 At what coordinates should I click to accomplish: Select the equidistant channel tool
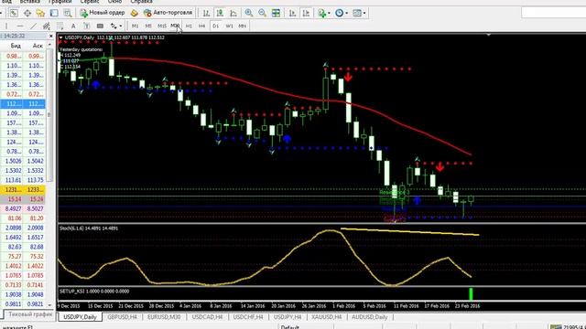point(47,26)
